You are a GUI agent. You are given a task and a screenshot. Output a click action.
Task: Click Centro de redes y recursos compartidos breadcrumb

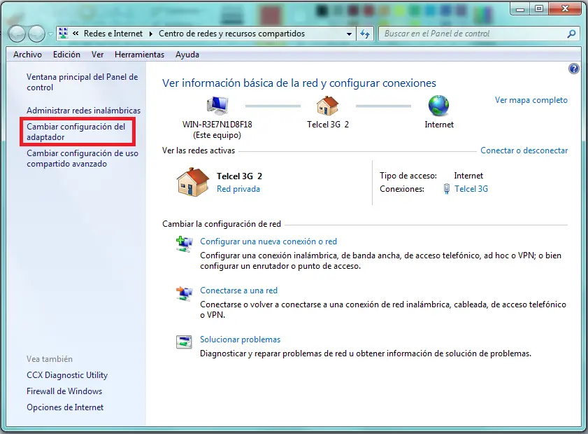point(231,34)
